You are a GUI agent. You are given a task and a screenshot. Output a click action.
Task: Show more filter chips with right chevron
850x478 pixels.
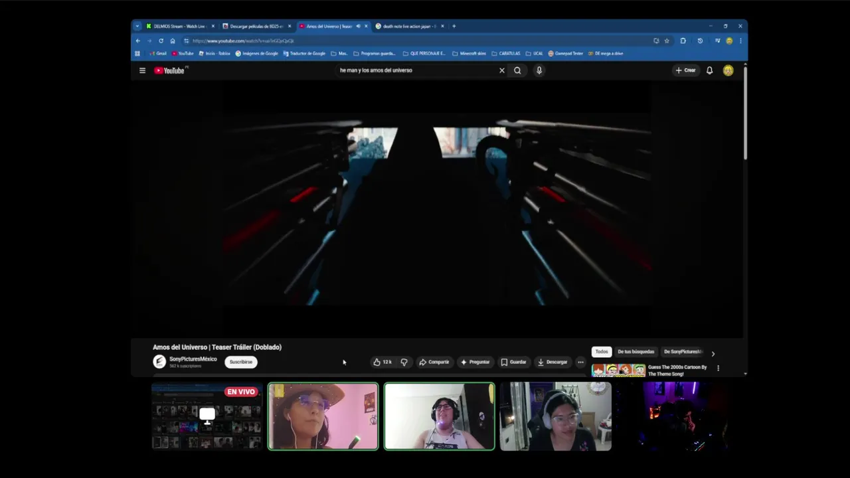713,354
